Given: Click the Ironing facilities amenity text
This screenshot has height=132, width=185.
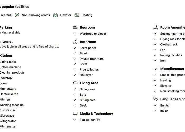Looking at the screenshot, I should pos(171,55).
